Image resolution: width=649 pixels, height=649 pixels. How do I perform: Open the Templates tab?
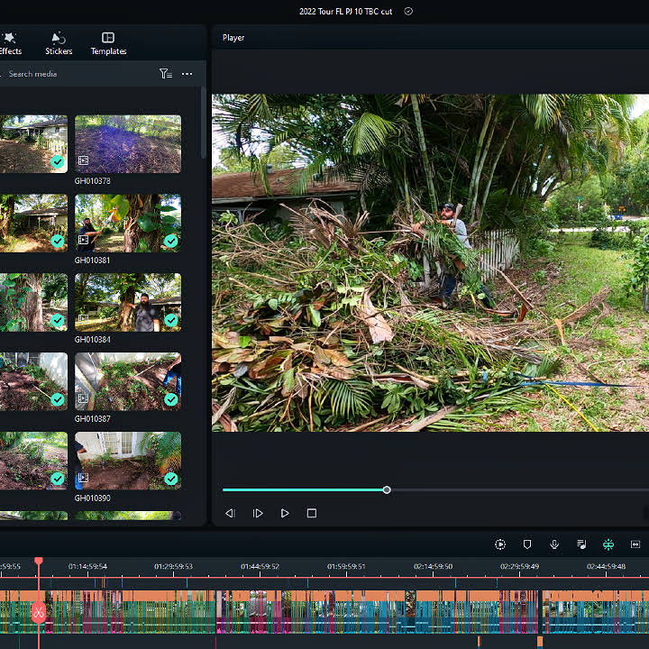click(108, 42)
